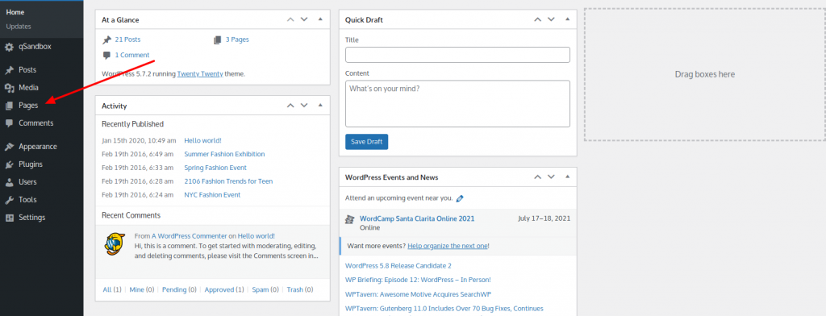
Task: Open the Comments menu label
Action: (35, 123)
